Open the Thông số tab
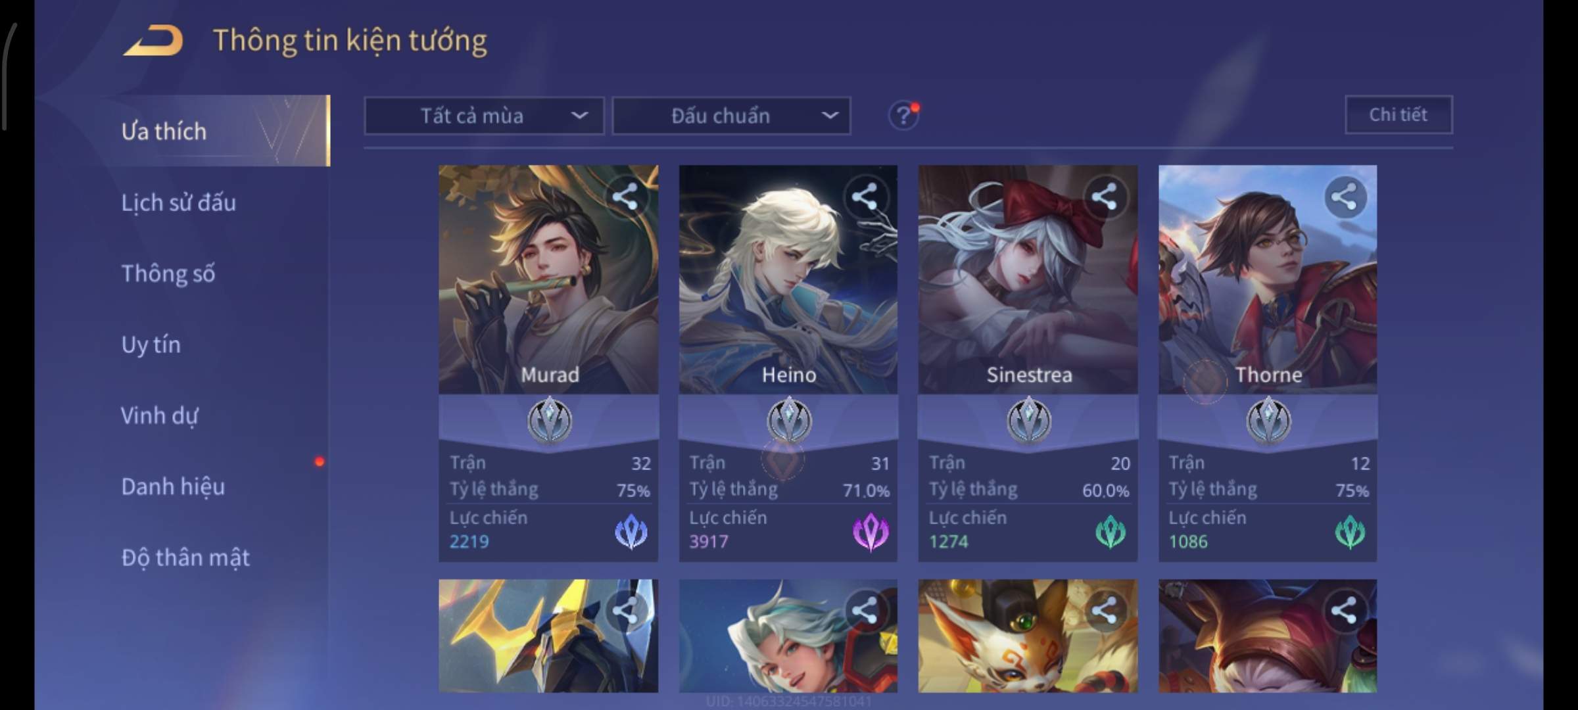This screenshot has height=710, width=1578. click(x=168, y=273)
